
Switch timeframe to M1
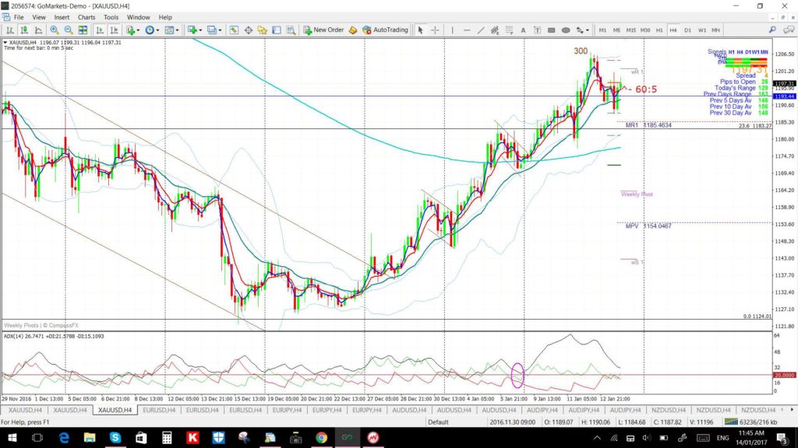(602, 30)
